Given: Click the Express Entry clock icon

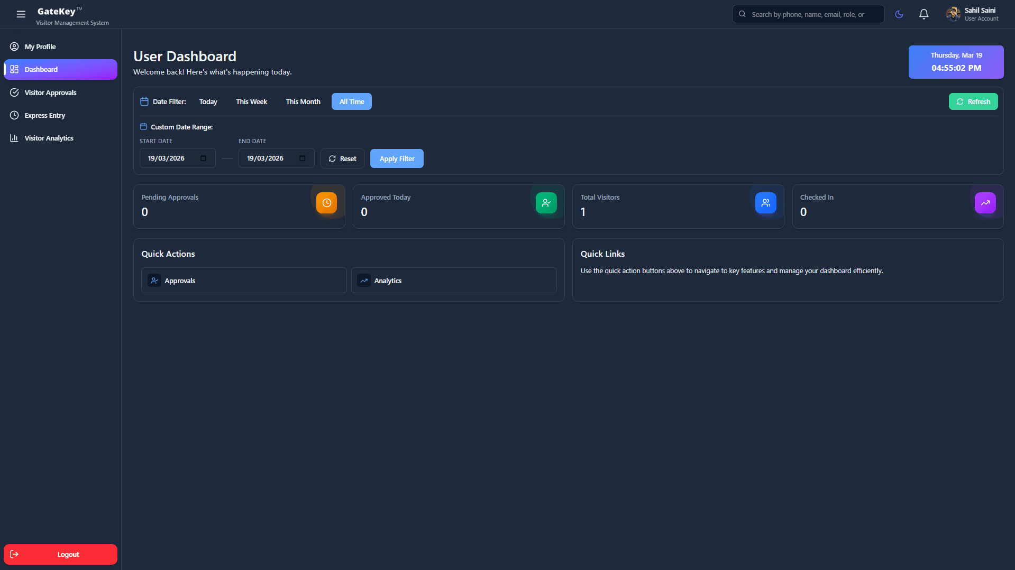Looking at the screenshot, I should point(15,115).
